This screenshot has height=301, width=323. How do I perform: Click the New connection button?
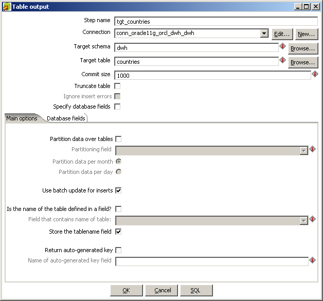tap(307, 34)
